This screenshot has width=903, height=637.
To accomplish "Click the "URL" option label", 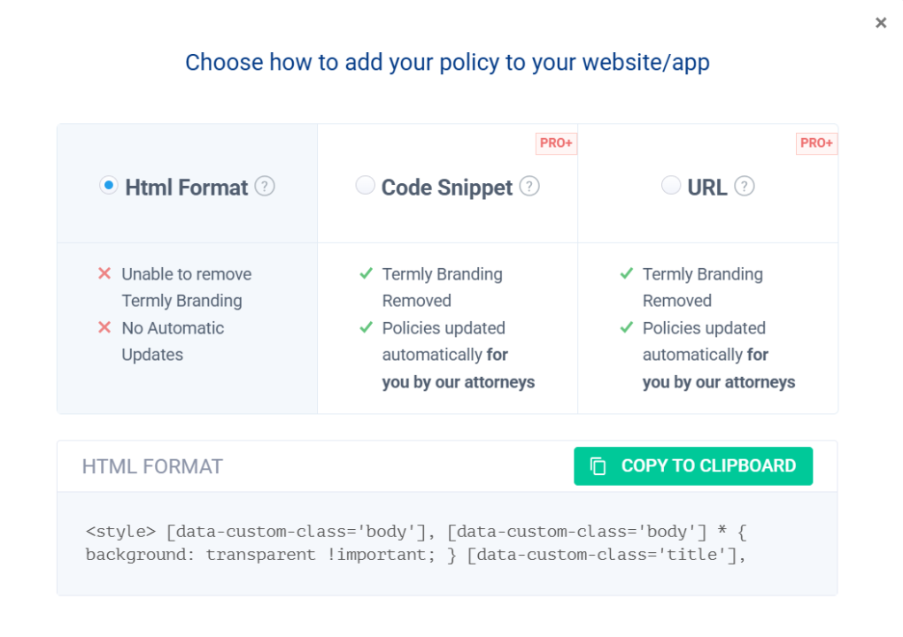I will tap(707, 188).
